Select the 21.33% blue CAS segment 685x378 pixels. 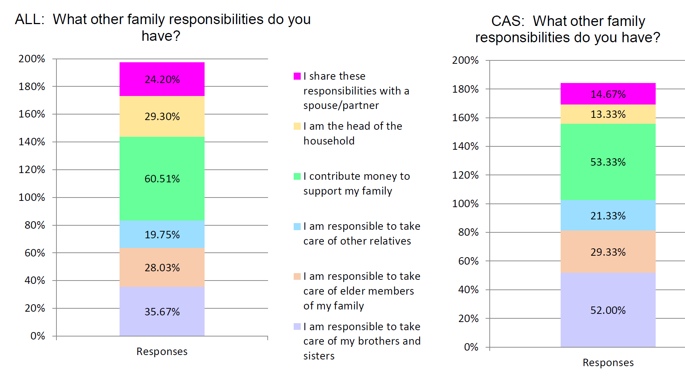[608, 216]
